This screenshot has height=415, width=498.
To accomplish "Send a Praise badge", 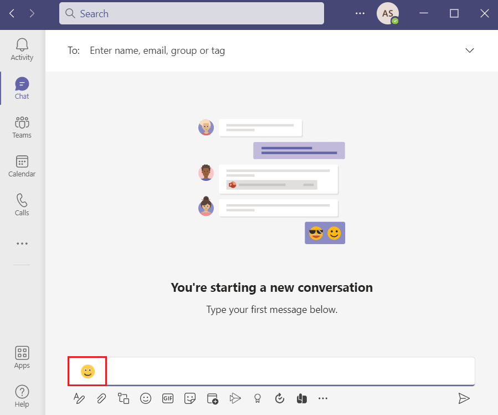I will point(257,398).
